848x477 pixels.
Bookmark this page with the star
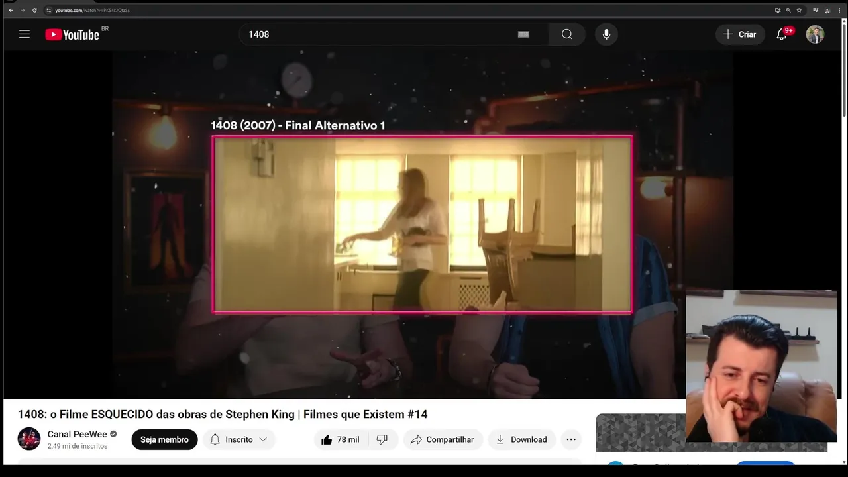click(799, 10)
